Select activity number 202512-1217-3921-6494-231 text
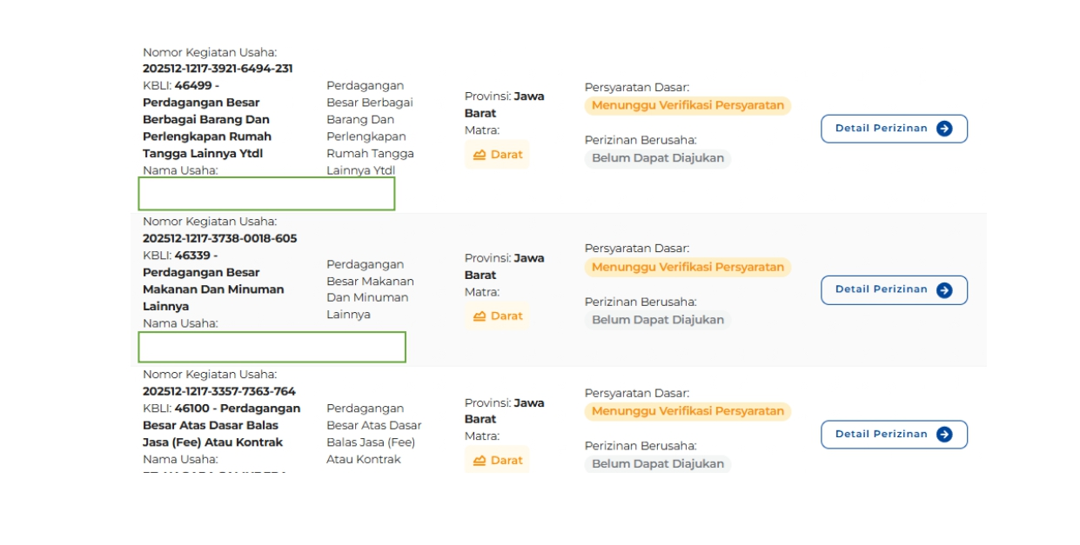1080x545 pixels. coord(218,69)
